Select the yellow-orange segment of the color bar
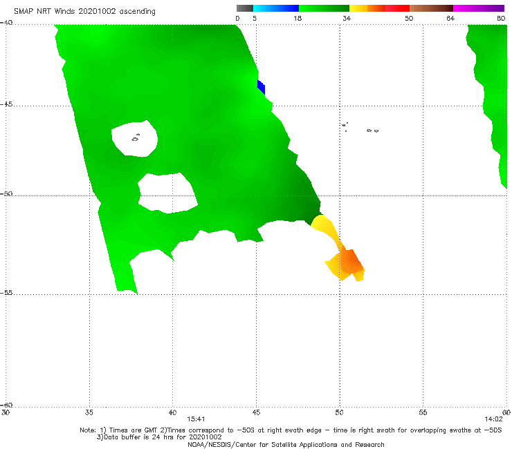 tap(367, 8)
